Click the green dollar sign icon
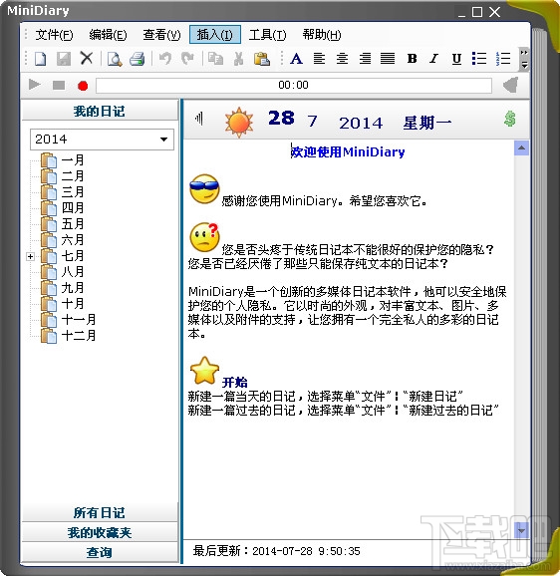Image resolution: width=560 pixels, height=576 pixels. (510, 119)
